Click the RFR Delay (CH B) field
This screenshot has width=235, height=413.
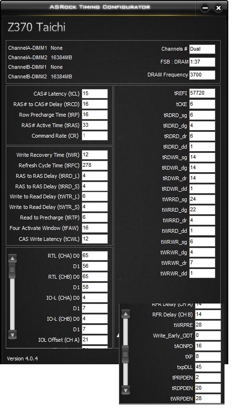(208, 315)
